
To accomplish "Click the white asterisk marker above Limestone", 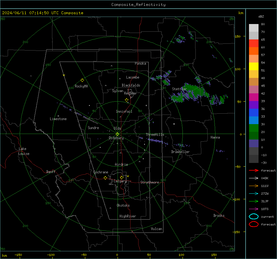I will (58, 116).
